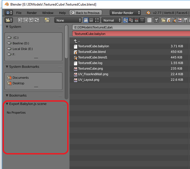Switch to long list display mode
The height and width of the screenshot is (169, 190).
point(92,20)
